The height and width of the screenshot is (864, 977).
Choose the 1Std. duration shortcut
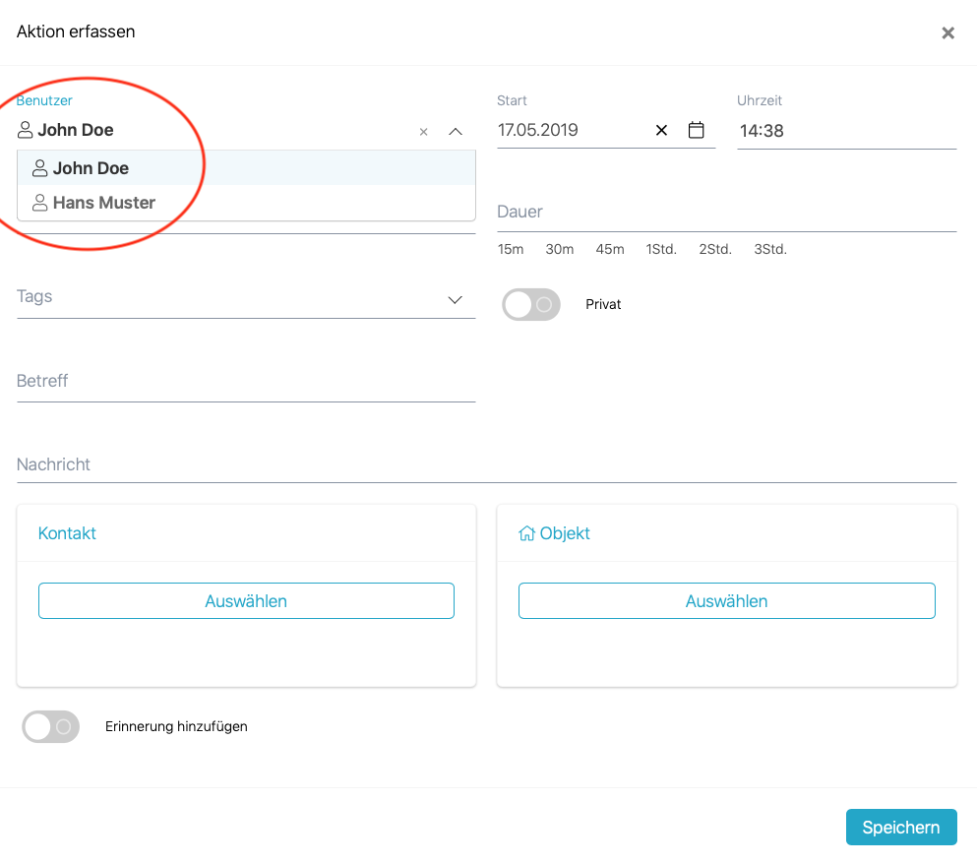[661, 250]
